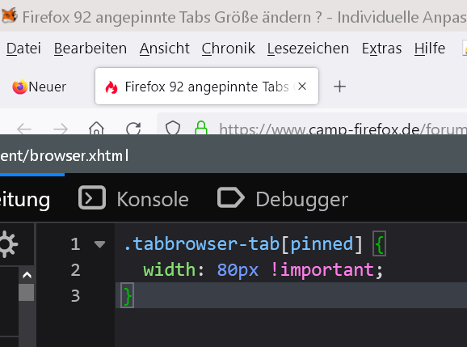Show site security via green padlock

tap(201, 127)
